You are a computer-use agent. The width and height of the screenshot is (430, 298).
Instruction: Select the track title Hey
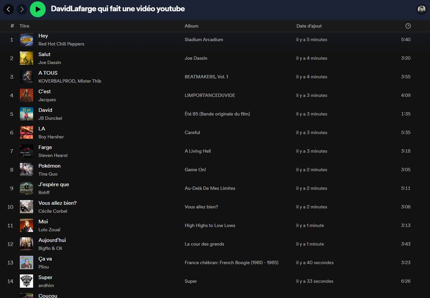click(x=43, y=36)
